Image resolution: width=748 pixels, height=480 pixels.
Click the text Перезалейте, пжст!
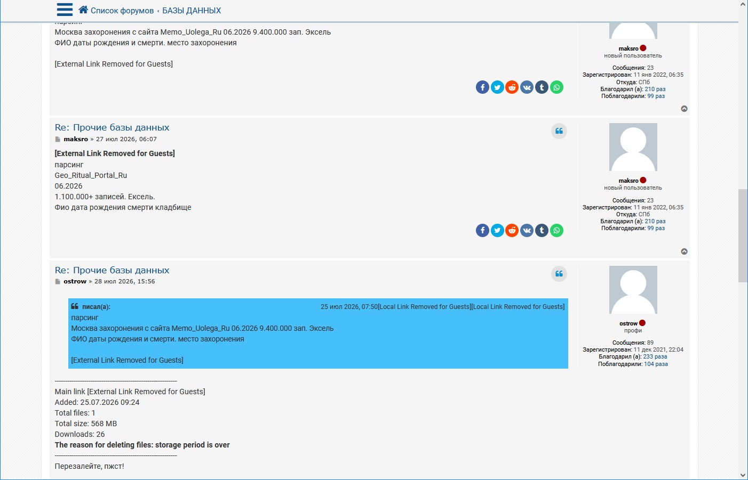point(90,466)
